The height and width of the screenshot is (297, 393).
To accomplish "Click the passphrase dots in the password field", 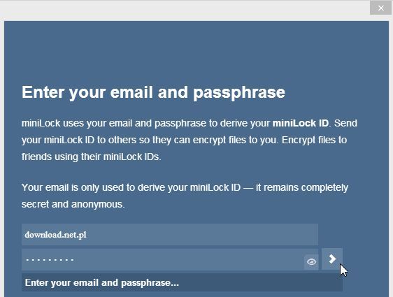I will point(50,260).
